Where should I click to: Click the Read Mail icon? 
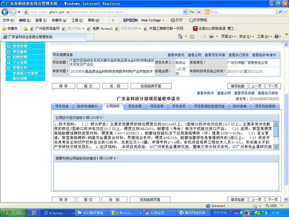(x=203, y=36)
